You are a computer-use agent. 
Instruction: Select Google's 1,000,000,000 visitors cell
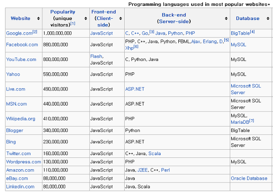(x=66, y=33)
